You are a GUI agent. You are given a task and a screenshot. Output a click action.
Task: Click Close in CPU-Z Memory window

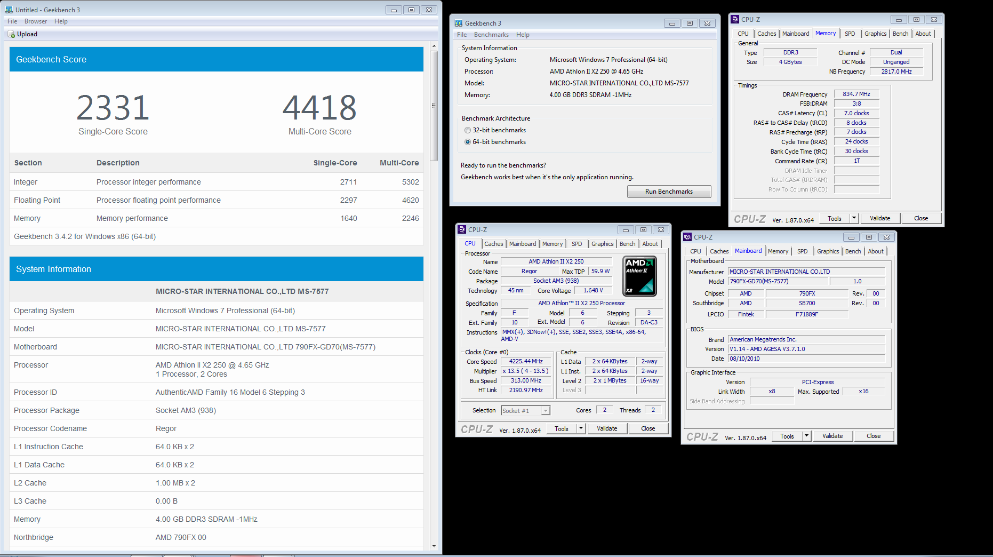click(921, 218)
